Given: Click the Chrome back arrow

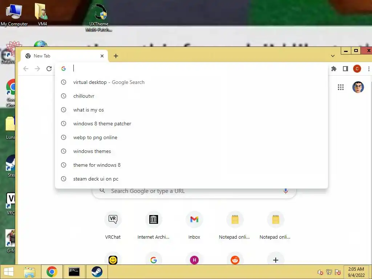Looking at the screenshot, I should 26,69.
